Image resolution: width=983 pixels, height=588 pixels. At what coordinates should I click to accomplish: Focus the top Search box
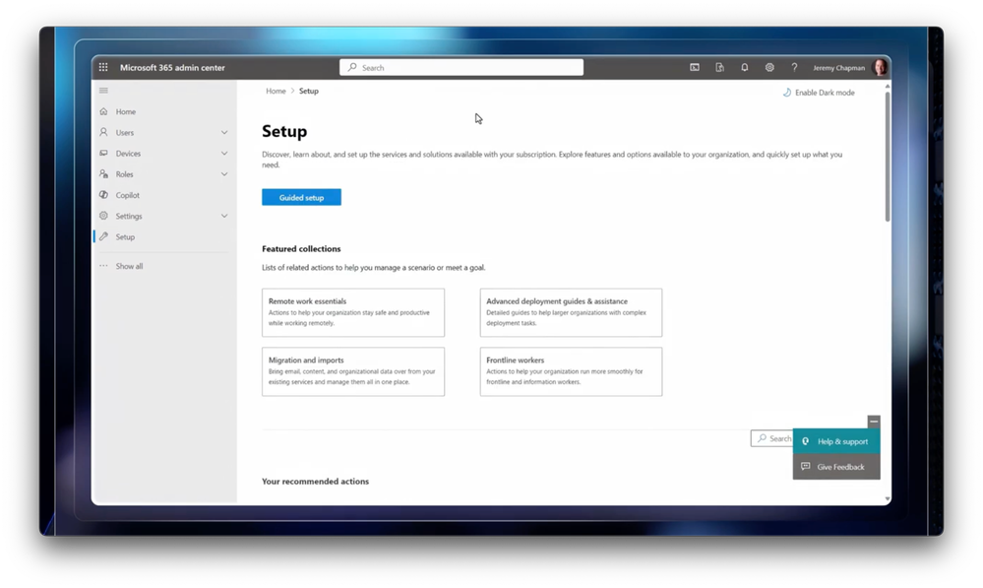tap(461, 67)
